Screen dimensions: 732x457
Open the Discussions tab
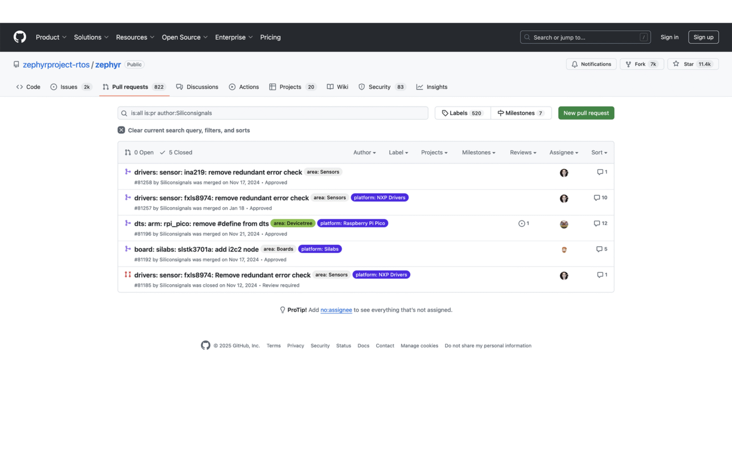(x=197, y=87)
